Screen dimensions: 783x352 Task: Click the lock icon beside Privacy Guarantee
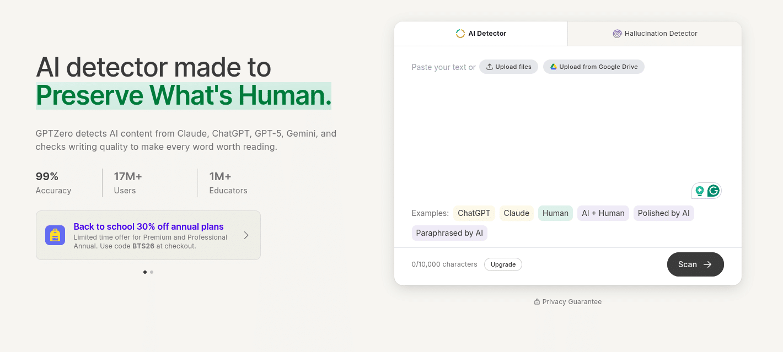(x=537, y=302)
